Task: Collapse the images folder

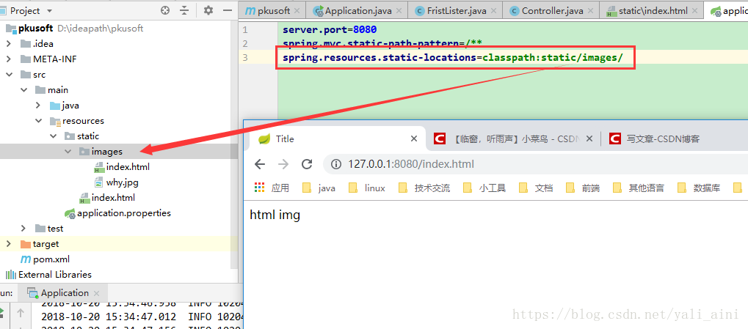Action: pos(68,152)
